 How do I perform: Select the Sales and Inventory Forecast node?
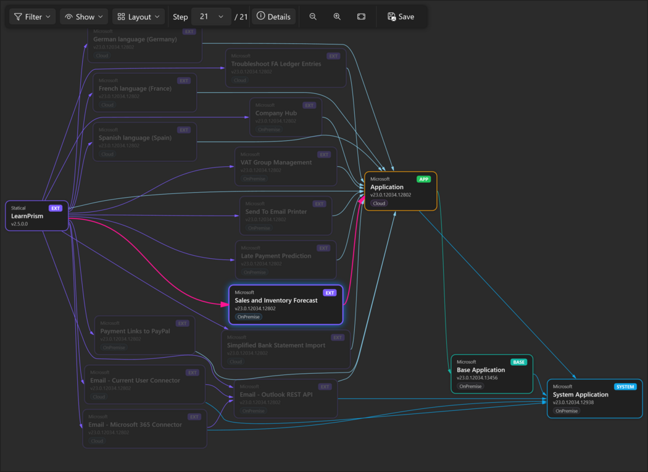click(286, 305)
